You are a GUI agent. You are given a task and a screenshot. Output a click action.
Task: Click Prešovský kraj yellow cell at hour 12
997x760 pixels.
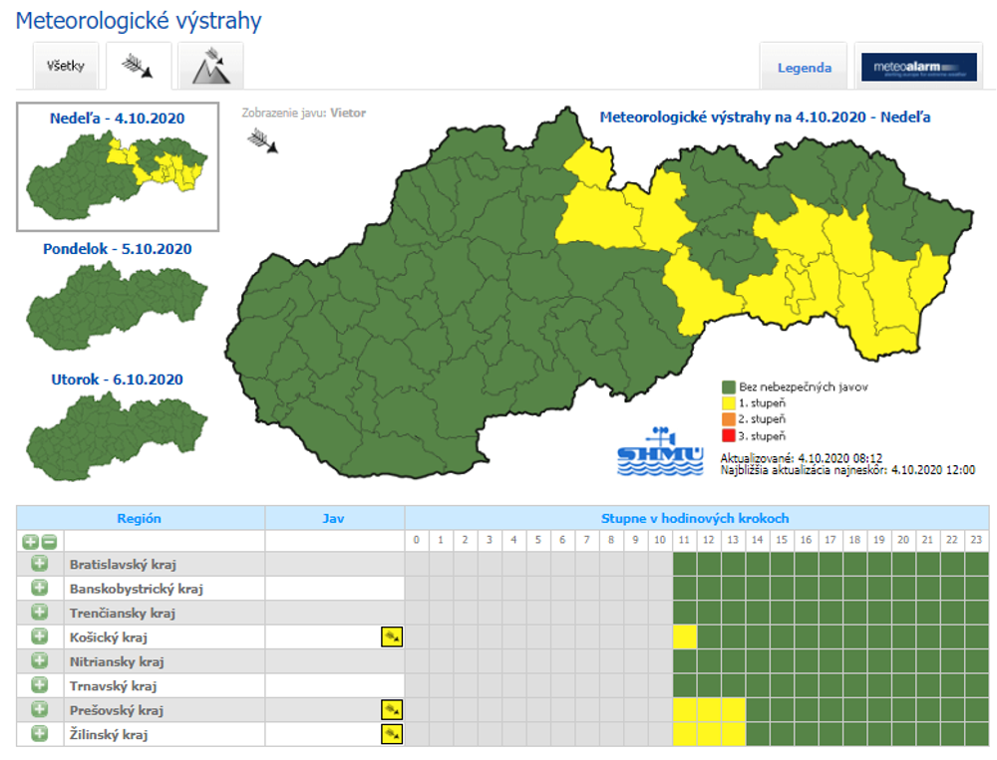[x=709, y=709]
